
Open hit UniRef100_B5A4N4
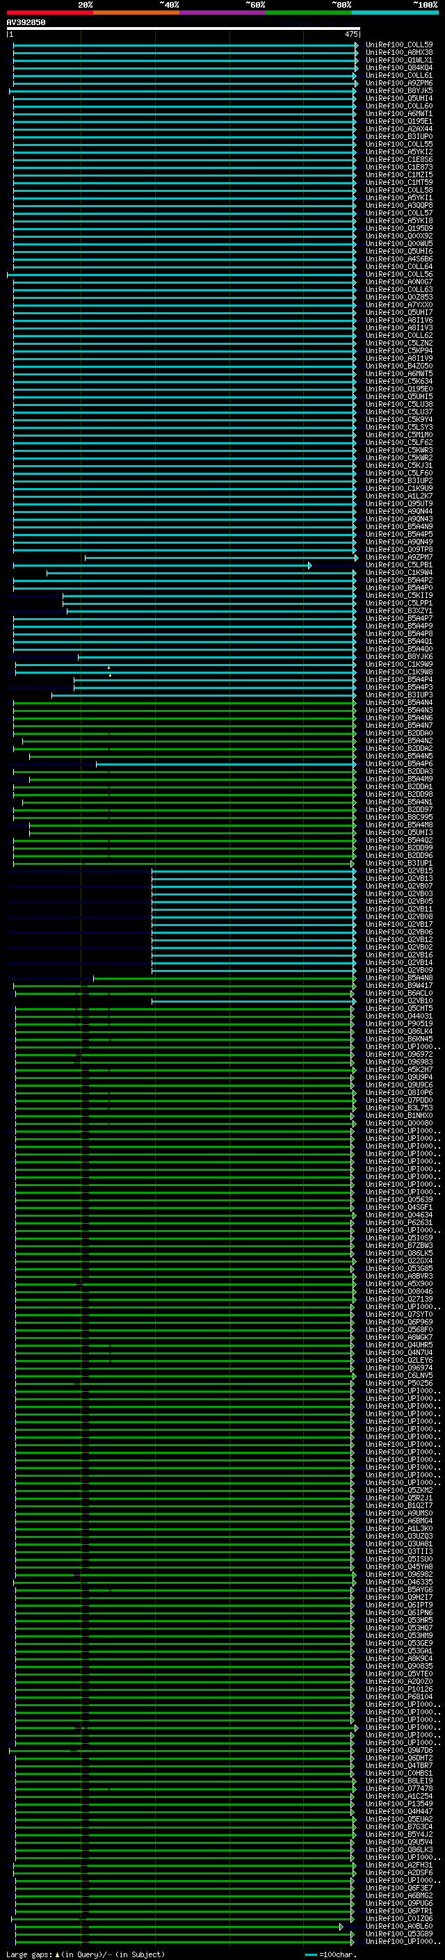399,702
